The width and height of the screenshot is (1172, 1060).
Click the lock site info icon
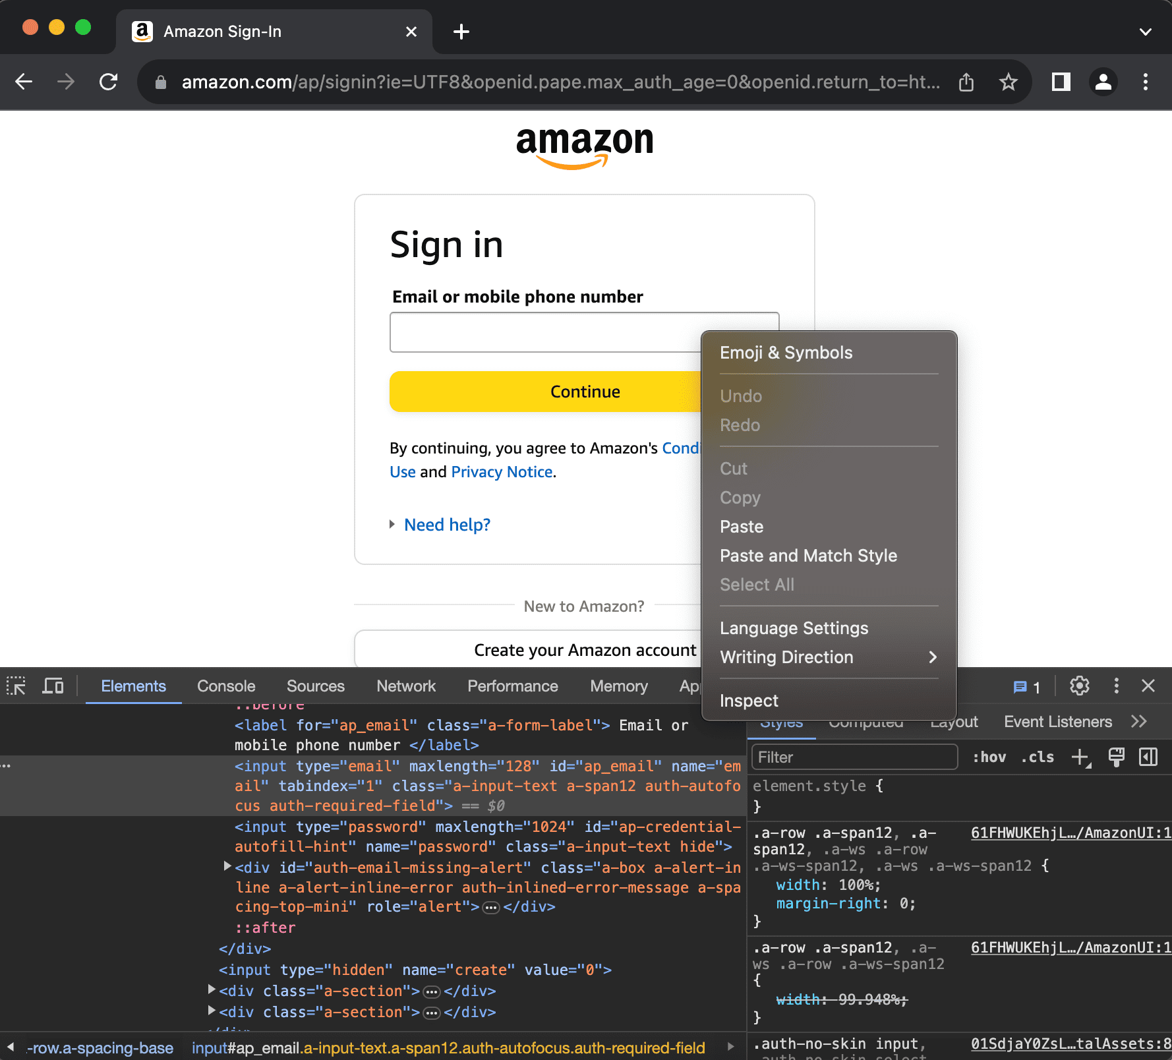click(x=160, y=82)
